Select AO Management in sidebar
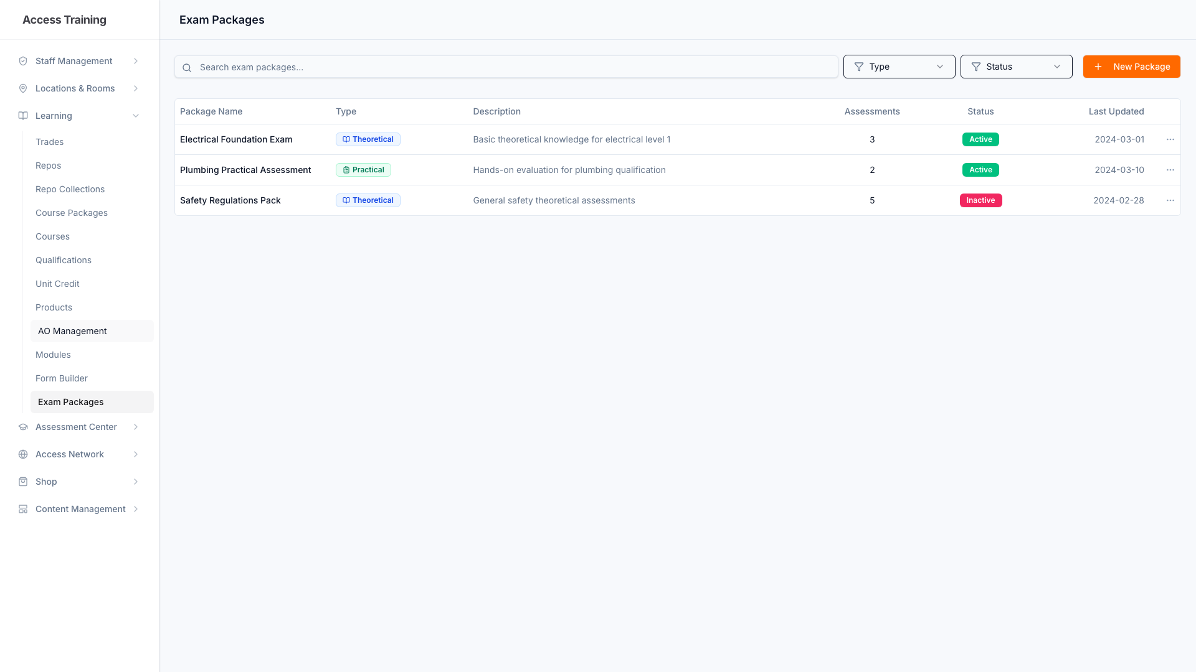Viewport: 1196px width, 672px height. [x=92, y=331]
